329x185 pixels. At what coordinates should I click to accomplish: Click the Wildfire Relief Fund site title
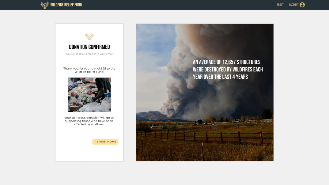pyautogui.click(x=66, y=5)
